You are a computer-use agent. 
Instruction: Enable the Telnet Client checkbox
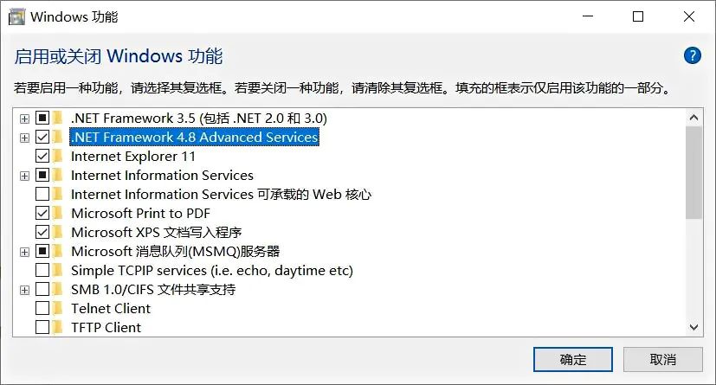[x=42, y=309]
